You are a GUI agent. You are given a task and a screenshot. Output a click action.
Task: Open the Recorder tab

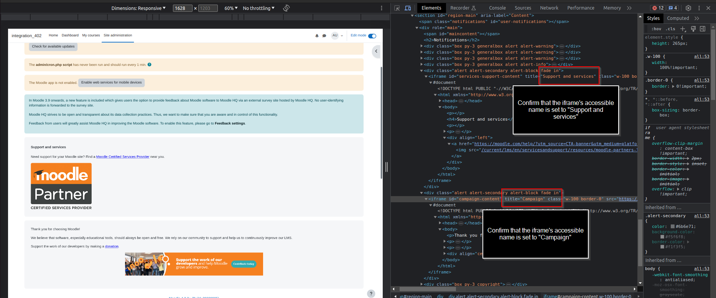pos(463,8)
